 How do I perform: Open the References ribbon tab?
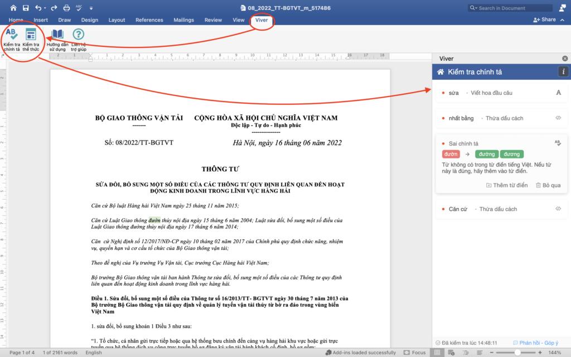tap(149, 20)
